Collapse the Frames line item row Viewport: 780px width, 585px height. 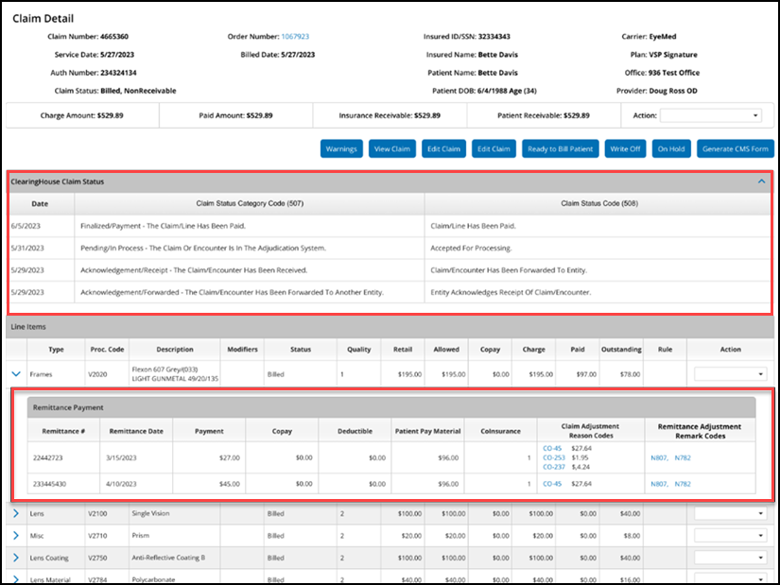[15, 374]
